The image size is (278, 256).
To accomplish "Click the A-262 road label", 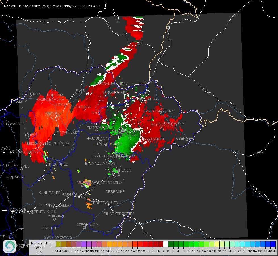I will click(168, 30).
